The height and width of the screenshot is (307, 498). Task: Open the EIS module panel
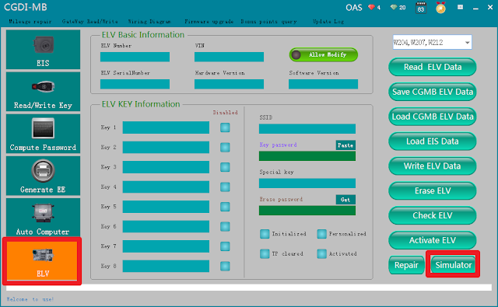click(43, 50)
